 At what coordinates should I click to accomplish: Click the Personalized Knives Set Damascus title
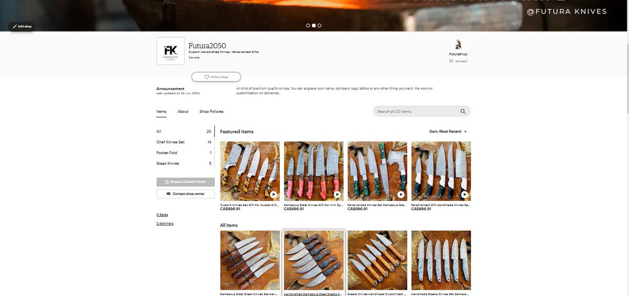pyautogui.click(x=377, y=205)
